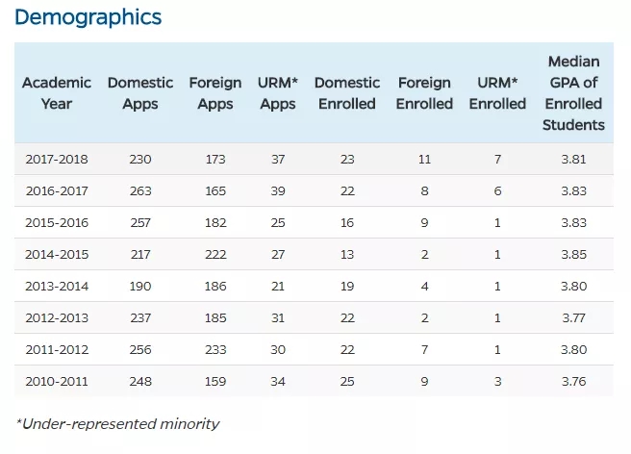This screenshot has width=631, height=454.
Task: Select the URM* Apps column header
Action: click(278, 93)
